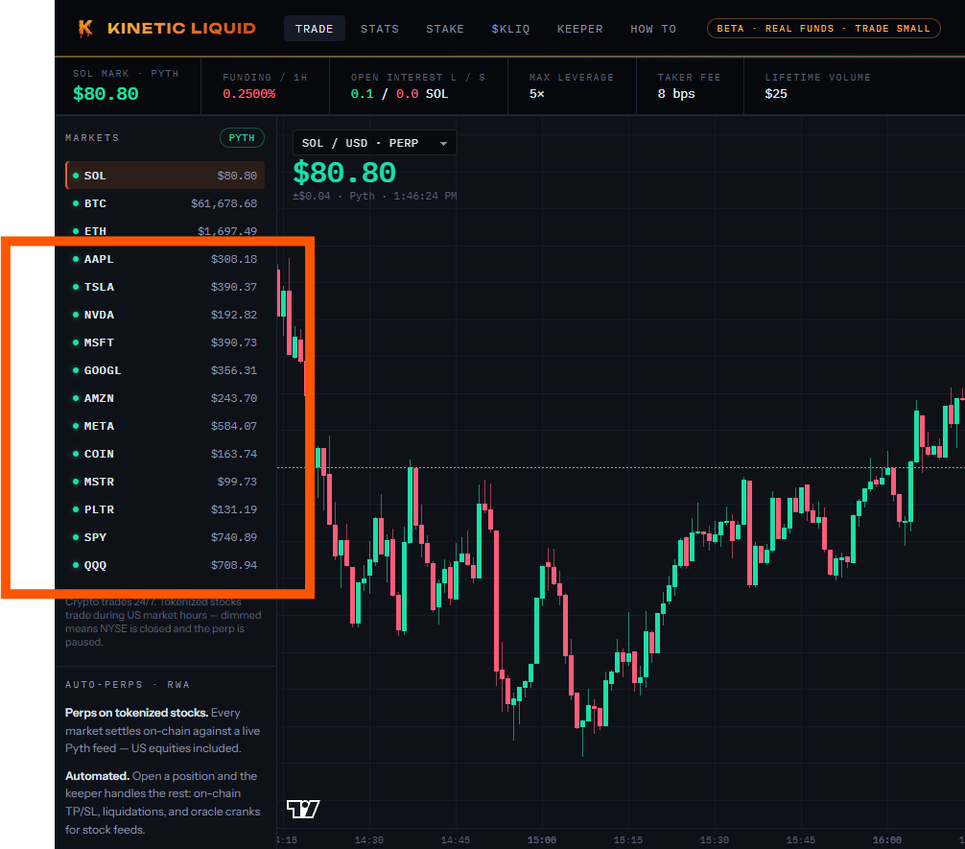This screenshot has height=849, width=965.
Task: Open the GOOGL market
Action: coord(165,370)
